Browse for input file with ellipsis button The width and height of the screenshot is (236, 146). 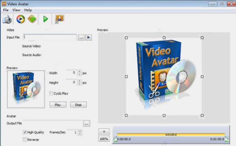point(81,38)
